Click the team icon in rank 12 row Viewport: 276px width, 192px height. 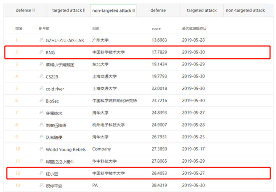pos(41,173)
